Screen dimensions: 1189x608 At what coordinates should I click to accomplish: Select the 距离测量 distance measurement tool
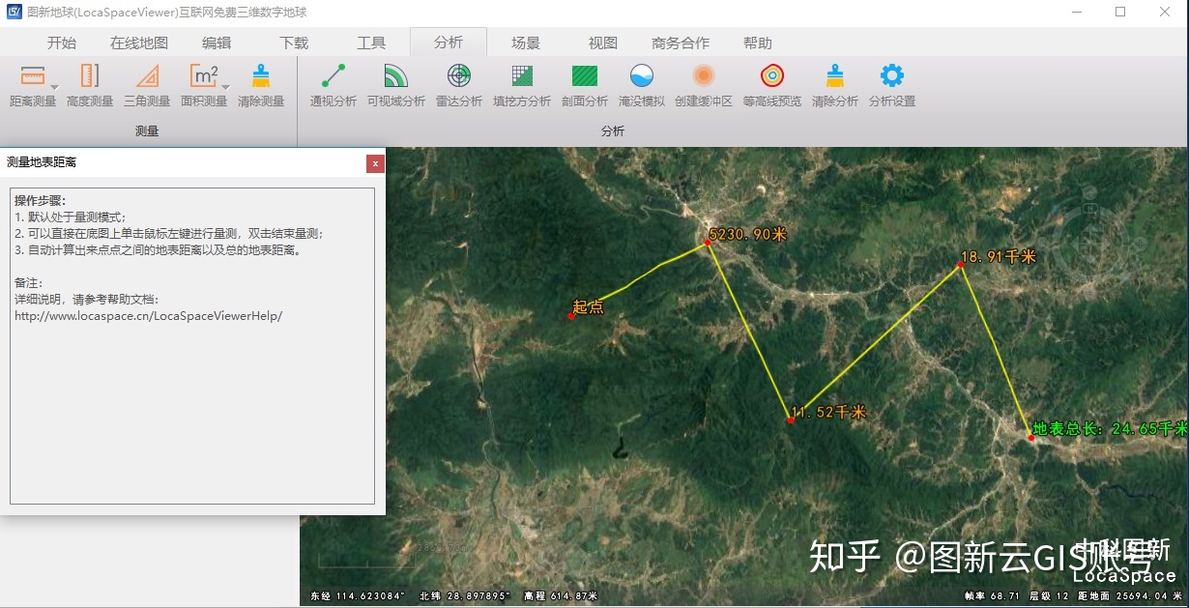[x=33, y=85]
